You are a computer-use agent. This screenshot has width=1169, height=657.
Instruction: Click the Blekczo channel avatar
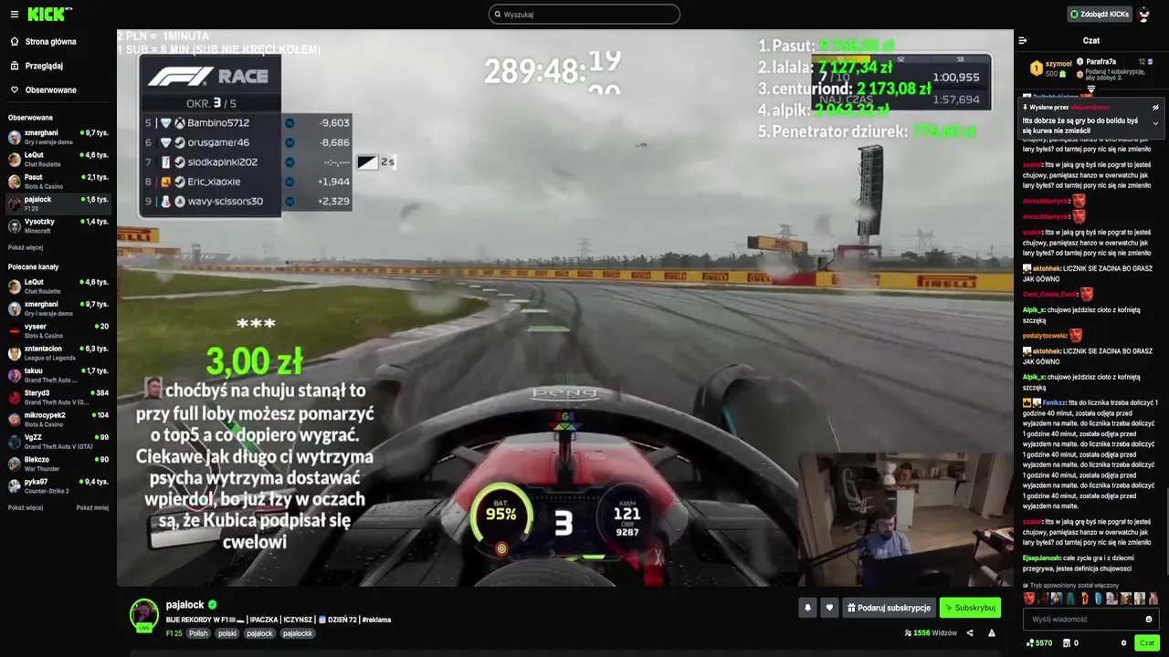coord(15,464)
